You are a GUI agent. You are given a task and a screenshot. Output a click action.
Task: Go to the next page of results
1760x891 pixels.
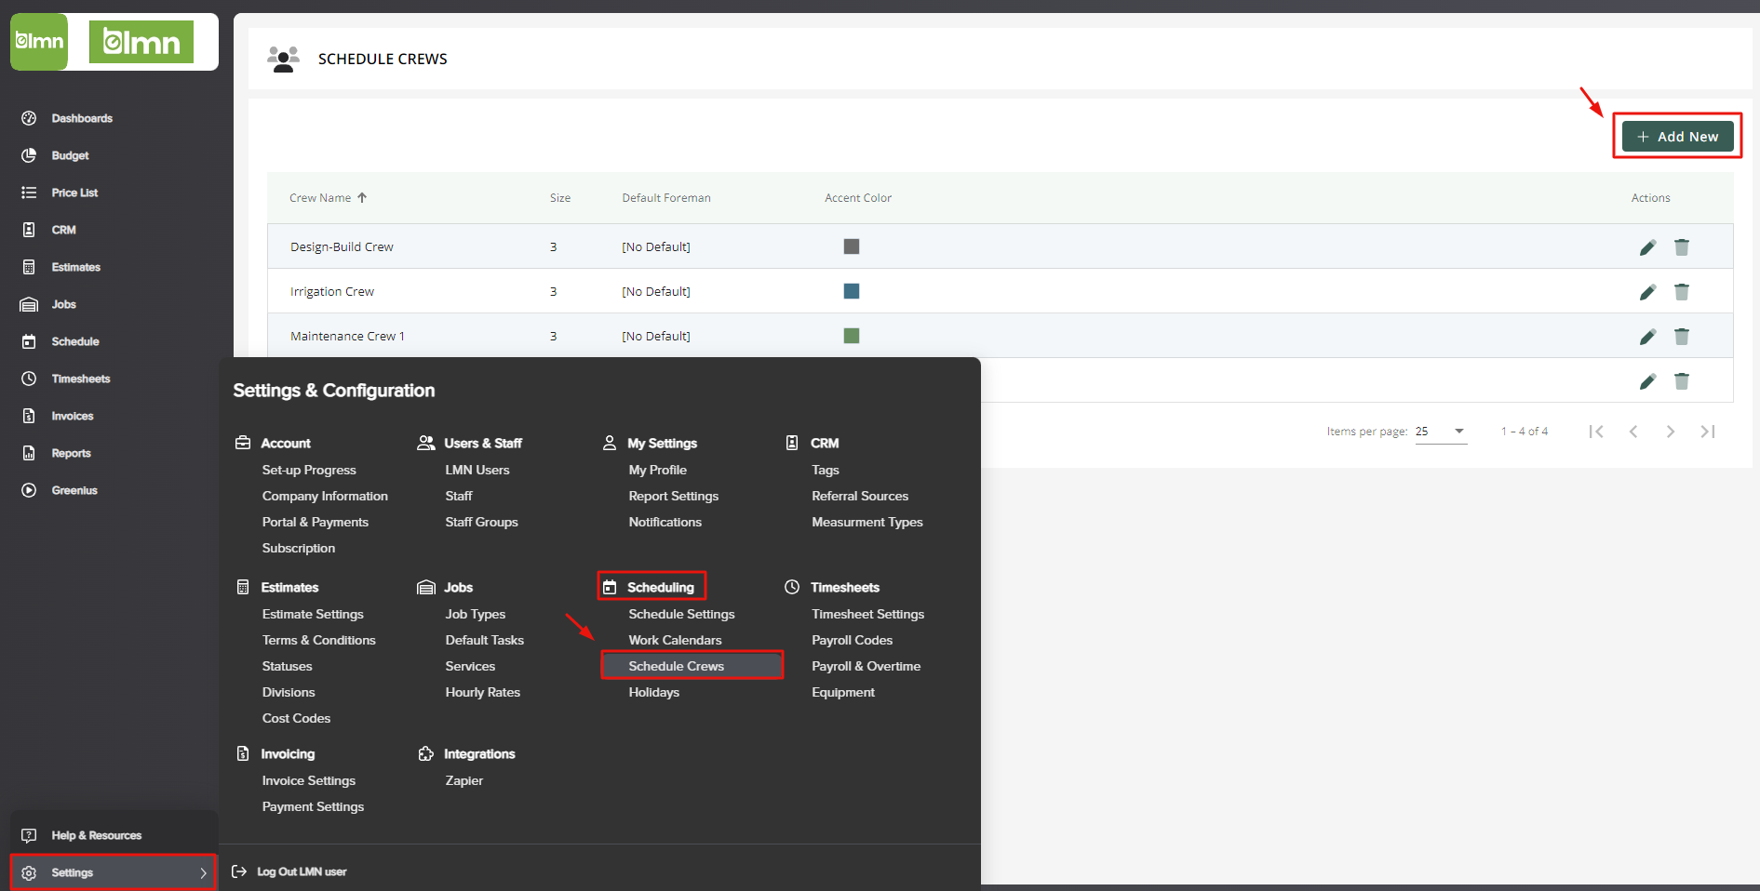pos(1671,431)
